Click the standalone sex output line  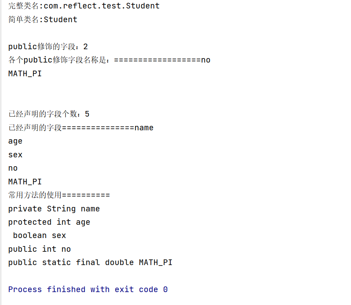pos(15,155)
